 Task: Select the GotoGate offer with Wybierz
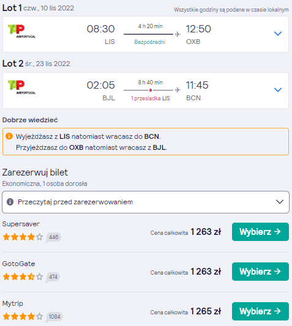coord(260,272)
